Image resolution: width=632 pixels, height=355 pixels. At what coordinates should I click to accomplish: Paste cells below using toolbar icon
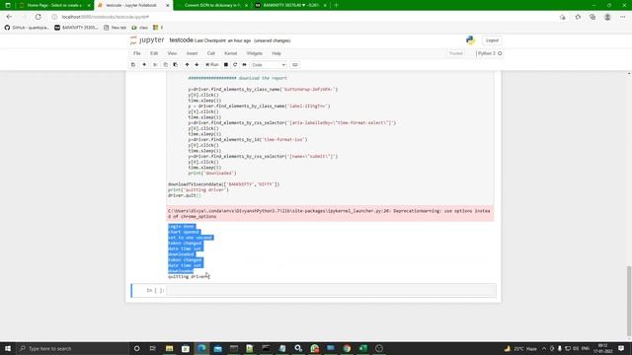pyautogui.click(x=176, y=65)
